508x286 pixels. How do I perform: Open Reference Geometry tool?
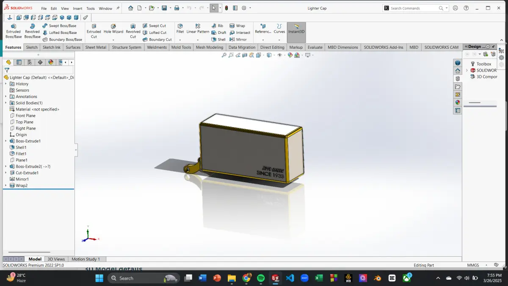coord(263,29)
